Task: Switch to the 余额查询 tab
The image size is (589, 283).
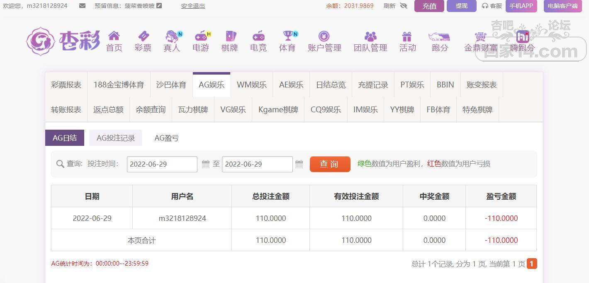Action: coord(151,110)
